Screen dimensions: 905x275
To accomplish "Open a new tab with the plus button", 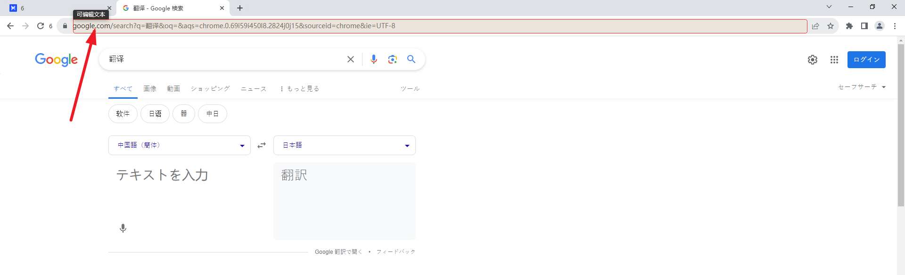I will coord(240,8).
